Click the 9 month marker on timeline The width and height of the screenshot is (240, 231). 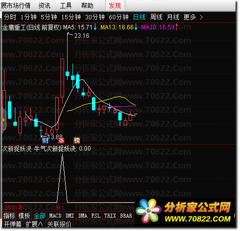point(58,208)
